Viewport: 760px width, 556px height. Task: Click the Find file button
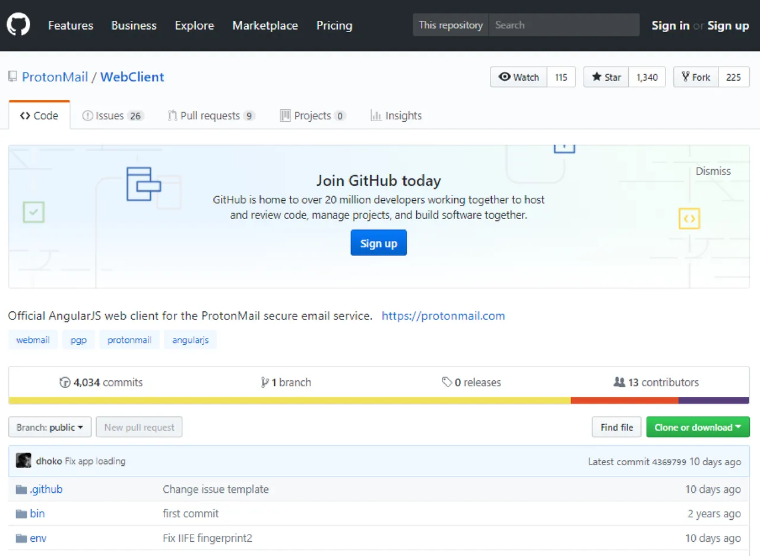pos(617,427)
